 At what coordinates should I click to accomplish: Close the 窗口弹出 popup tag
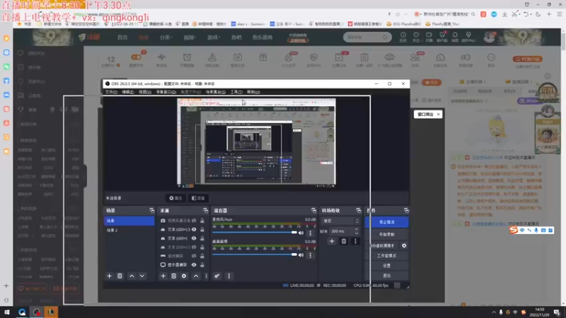pyautogui.click(x=438, y=114)
